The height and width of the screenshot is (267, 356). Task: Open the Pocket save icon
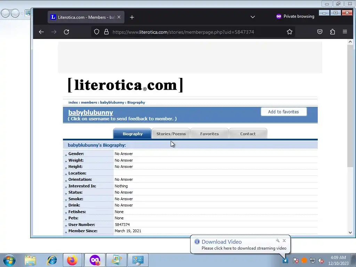tap(320, 32)
